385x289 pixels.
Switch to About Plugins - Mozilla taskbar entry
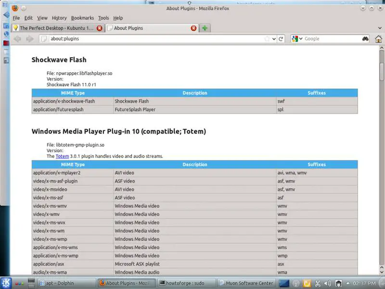pos(127,283)
